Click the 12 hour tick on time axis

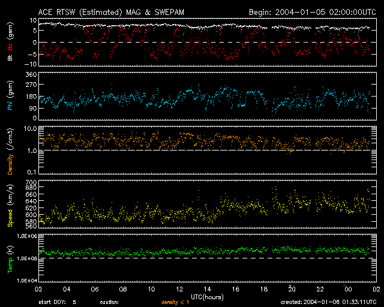(181, 289)
